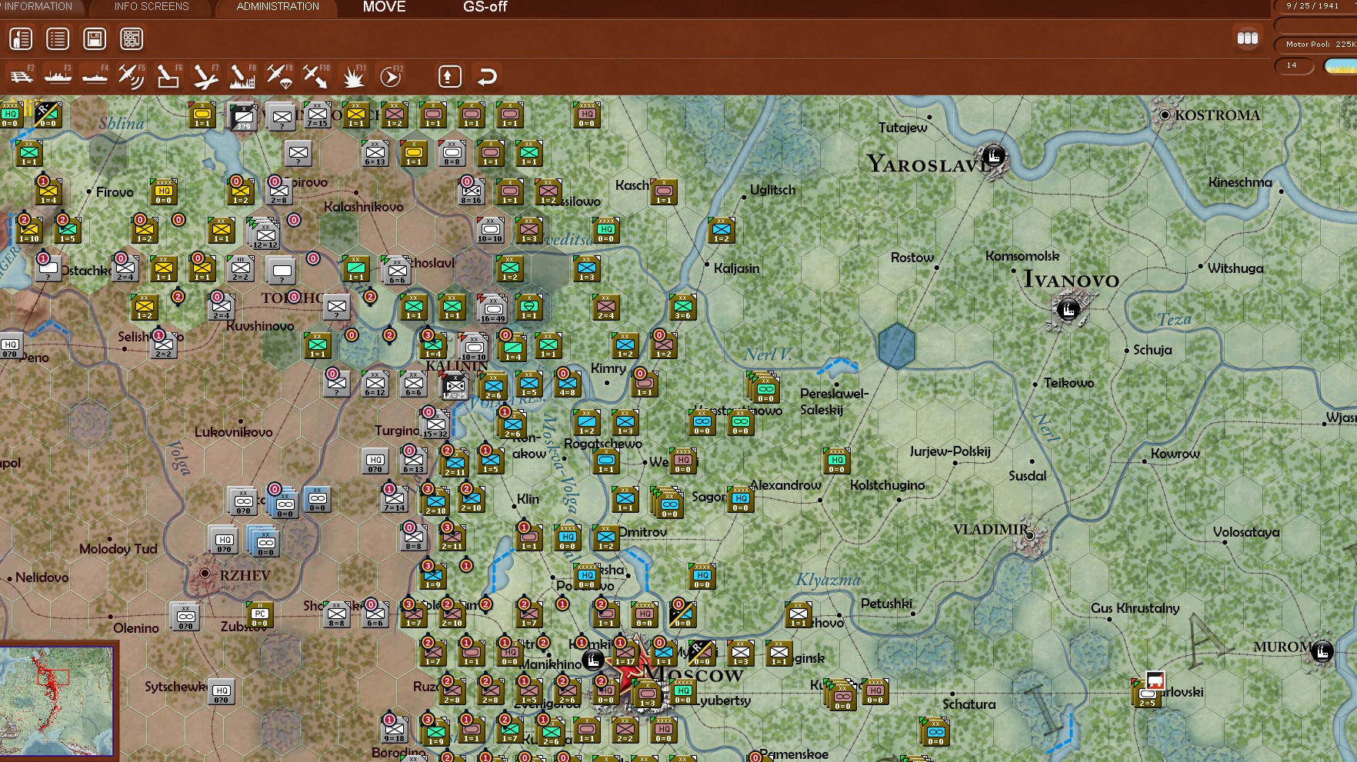Screen dimensions: 1357x762
Task: Select the 10=10 unit counter
Action: pyautogui.click(x=491, y=230)
